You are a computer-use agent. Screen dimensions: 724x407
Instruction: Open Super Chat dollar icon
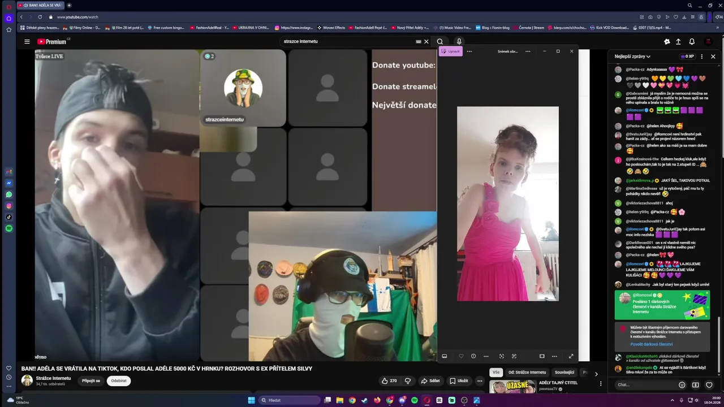[695, 385]
